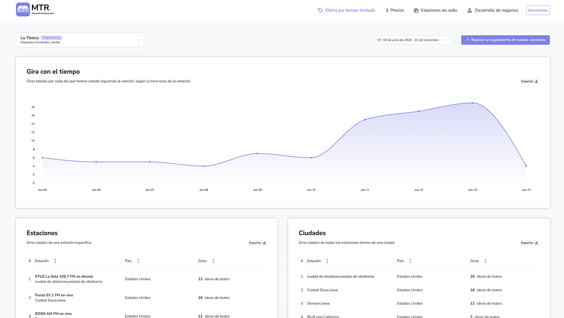Click the calendar icon in date range field
Screen dimensions: 564x318
[x=379, y=40]
